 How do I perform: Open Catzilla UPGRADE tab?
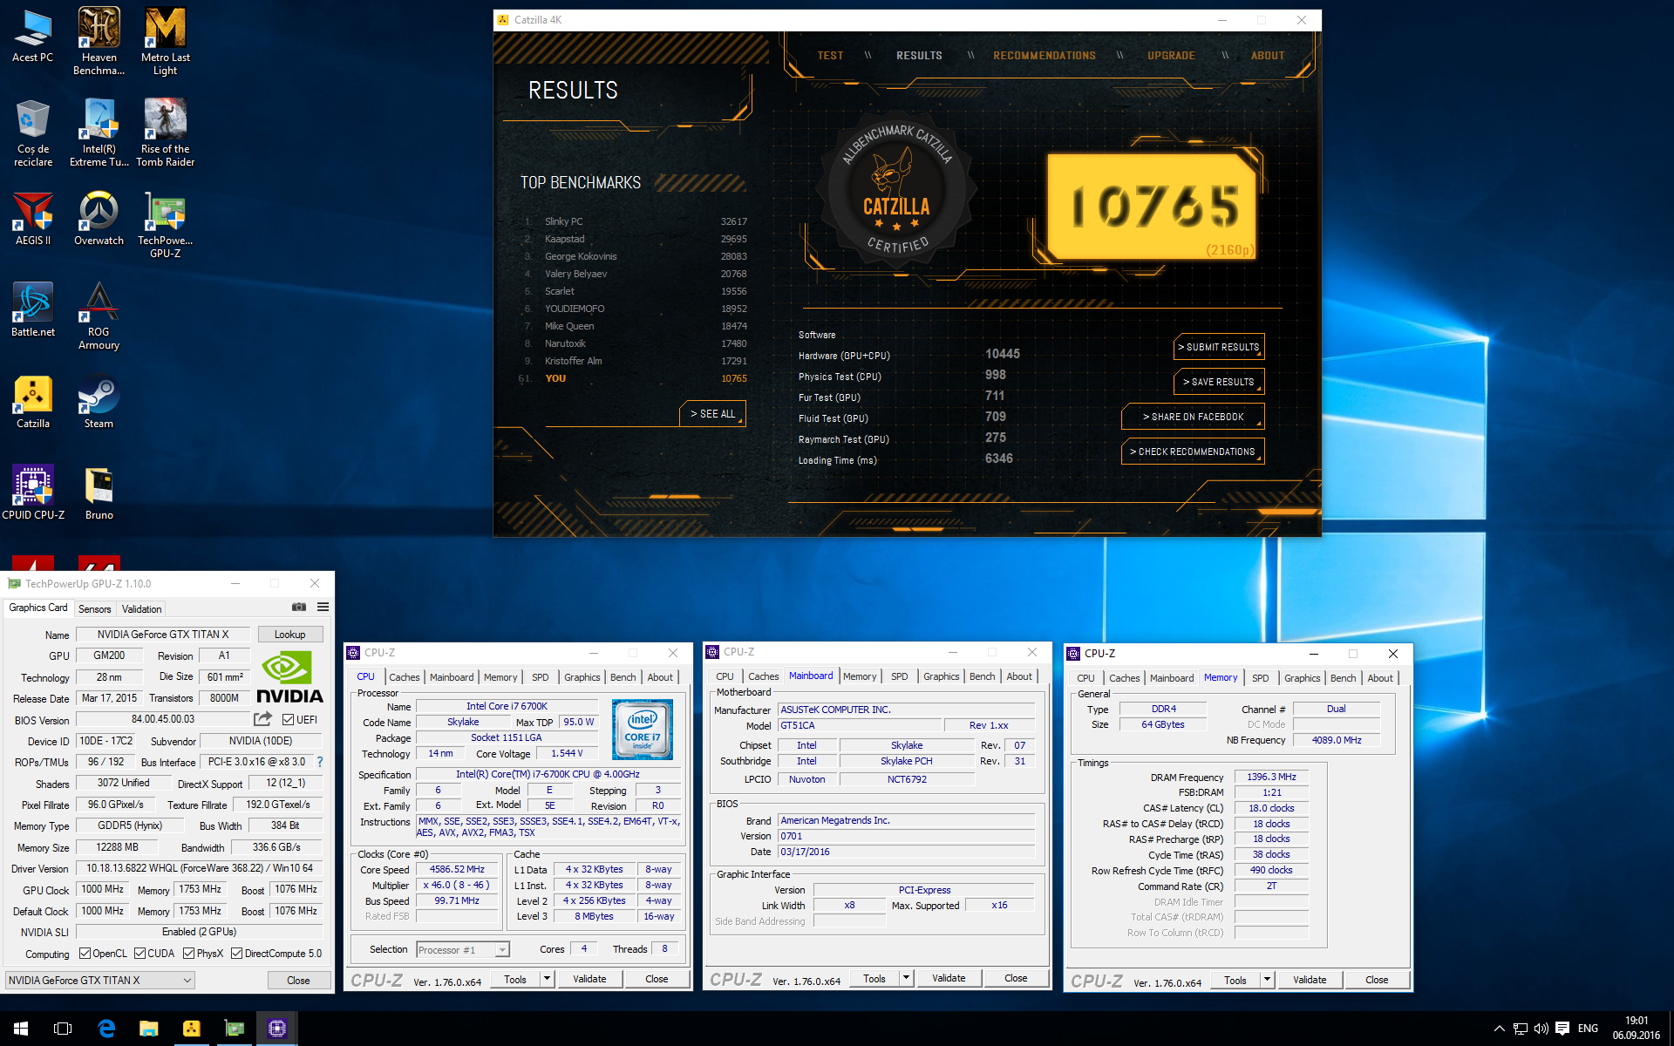pos(1171,56)
